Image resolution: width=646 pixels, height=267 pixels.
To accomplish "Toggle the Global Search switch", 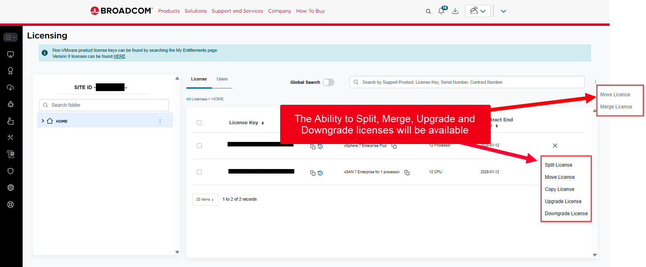I will [328, 83].
